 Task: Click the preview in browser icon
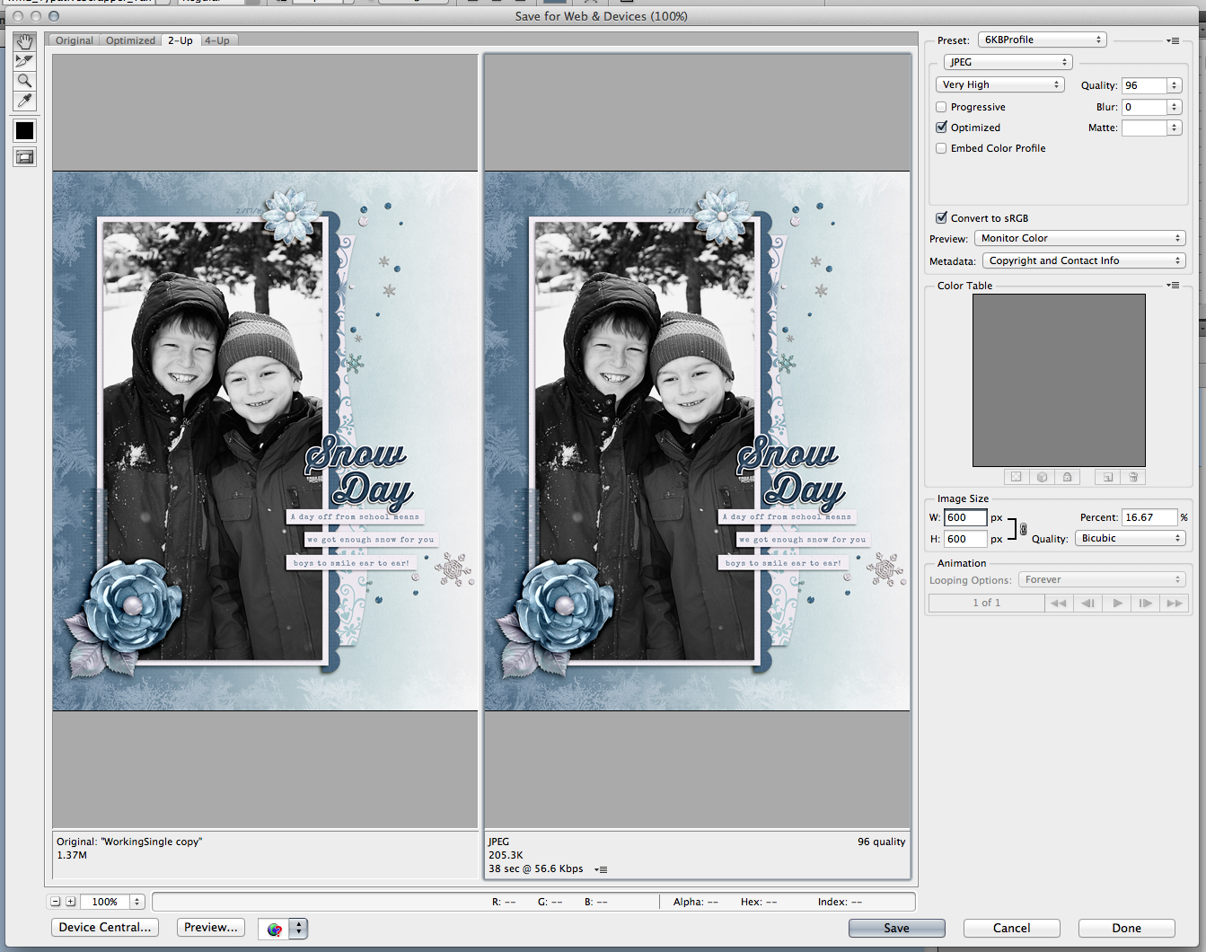pos(275,929)
